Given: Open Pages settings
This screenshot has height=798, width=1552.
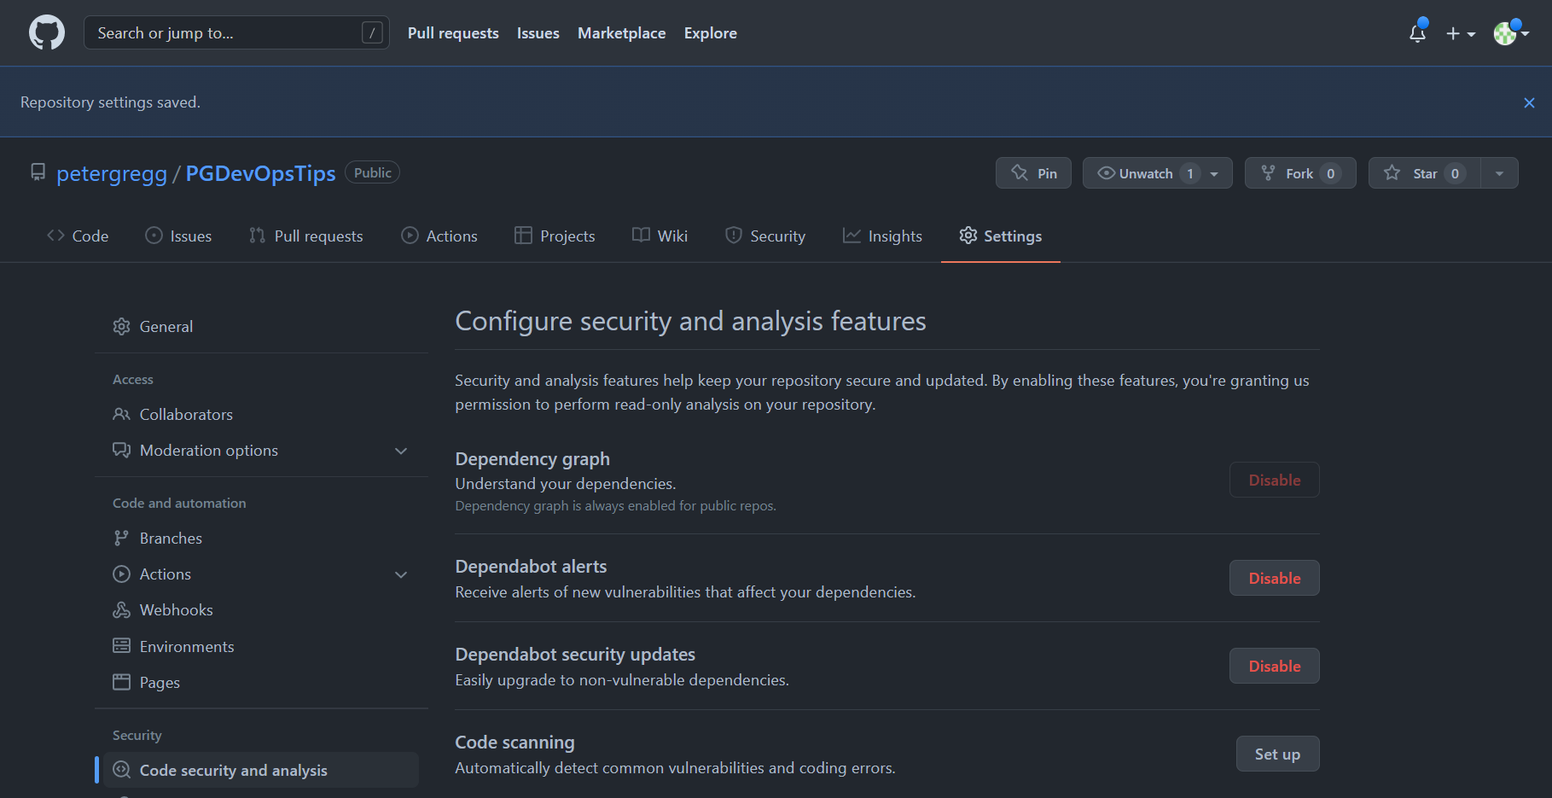Looking at the screenshot, I should coord(261,683).
